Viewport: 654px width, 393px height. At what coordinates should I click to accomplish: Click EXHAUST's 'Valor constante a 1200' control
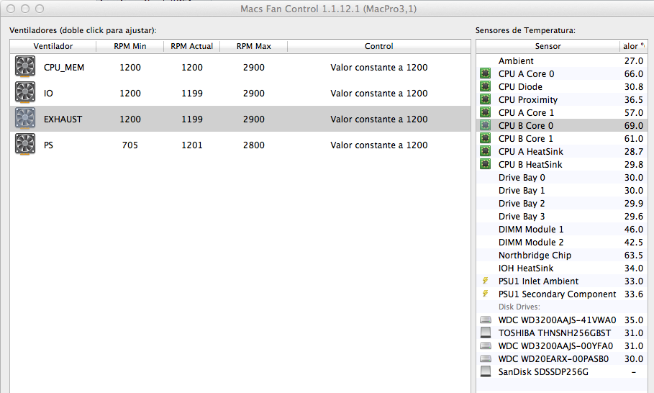point(378,119)
